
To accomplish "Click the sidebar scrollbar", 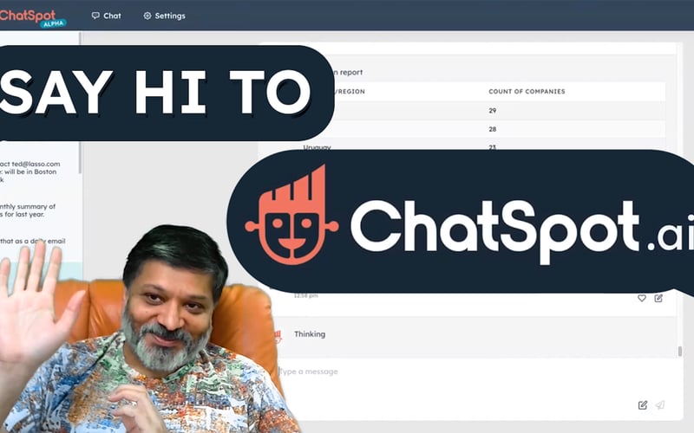I will point(80,104).
